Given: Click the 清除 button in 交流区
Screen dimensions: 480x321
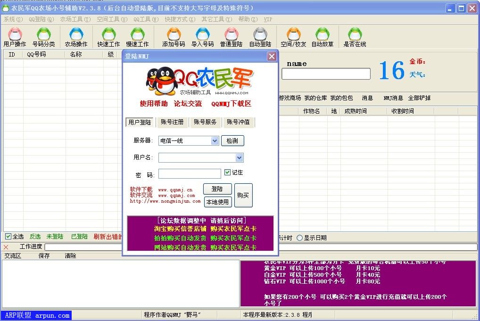Looking at the screenshot, I should click(x=70, y=256).
